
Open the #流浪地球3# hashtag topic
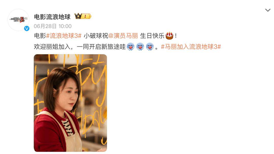coord(64,36)
